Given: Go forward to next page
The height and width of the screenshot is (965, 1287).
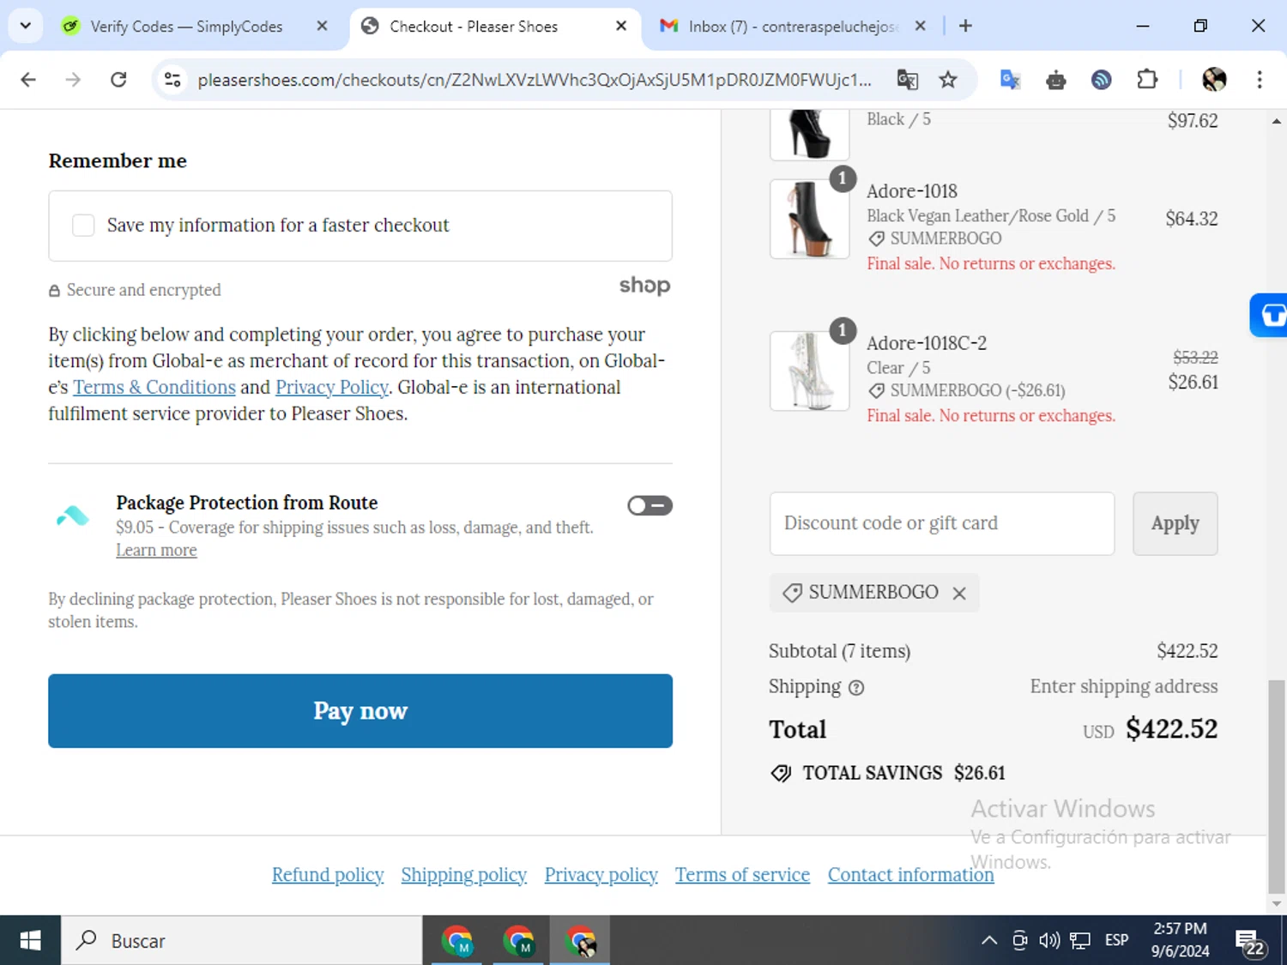Looking at the screenshot, I should pyautogui.click(x=73, y=80).
